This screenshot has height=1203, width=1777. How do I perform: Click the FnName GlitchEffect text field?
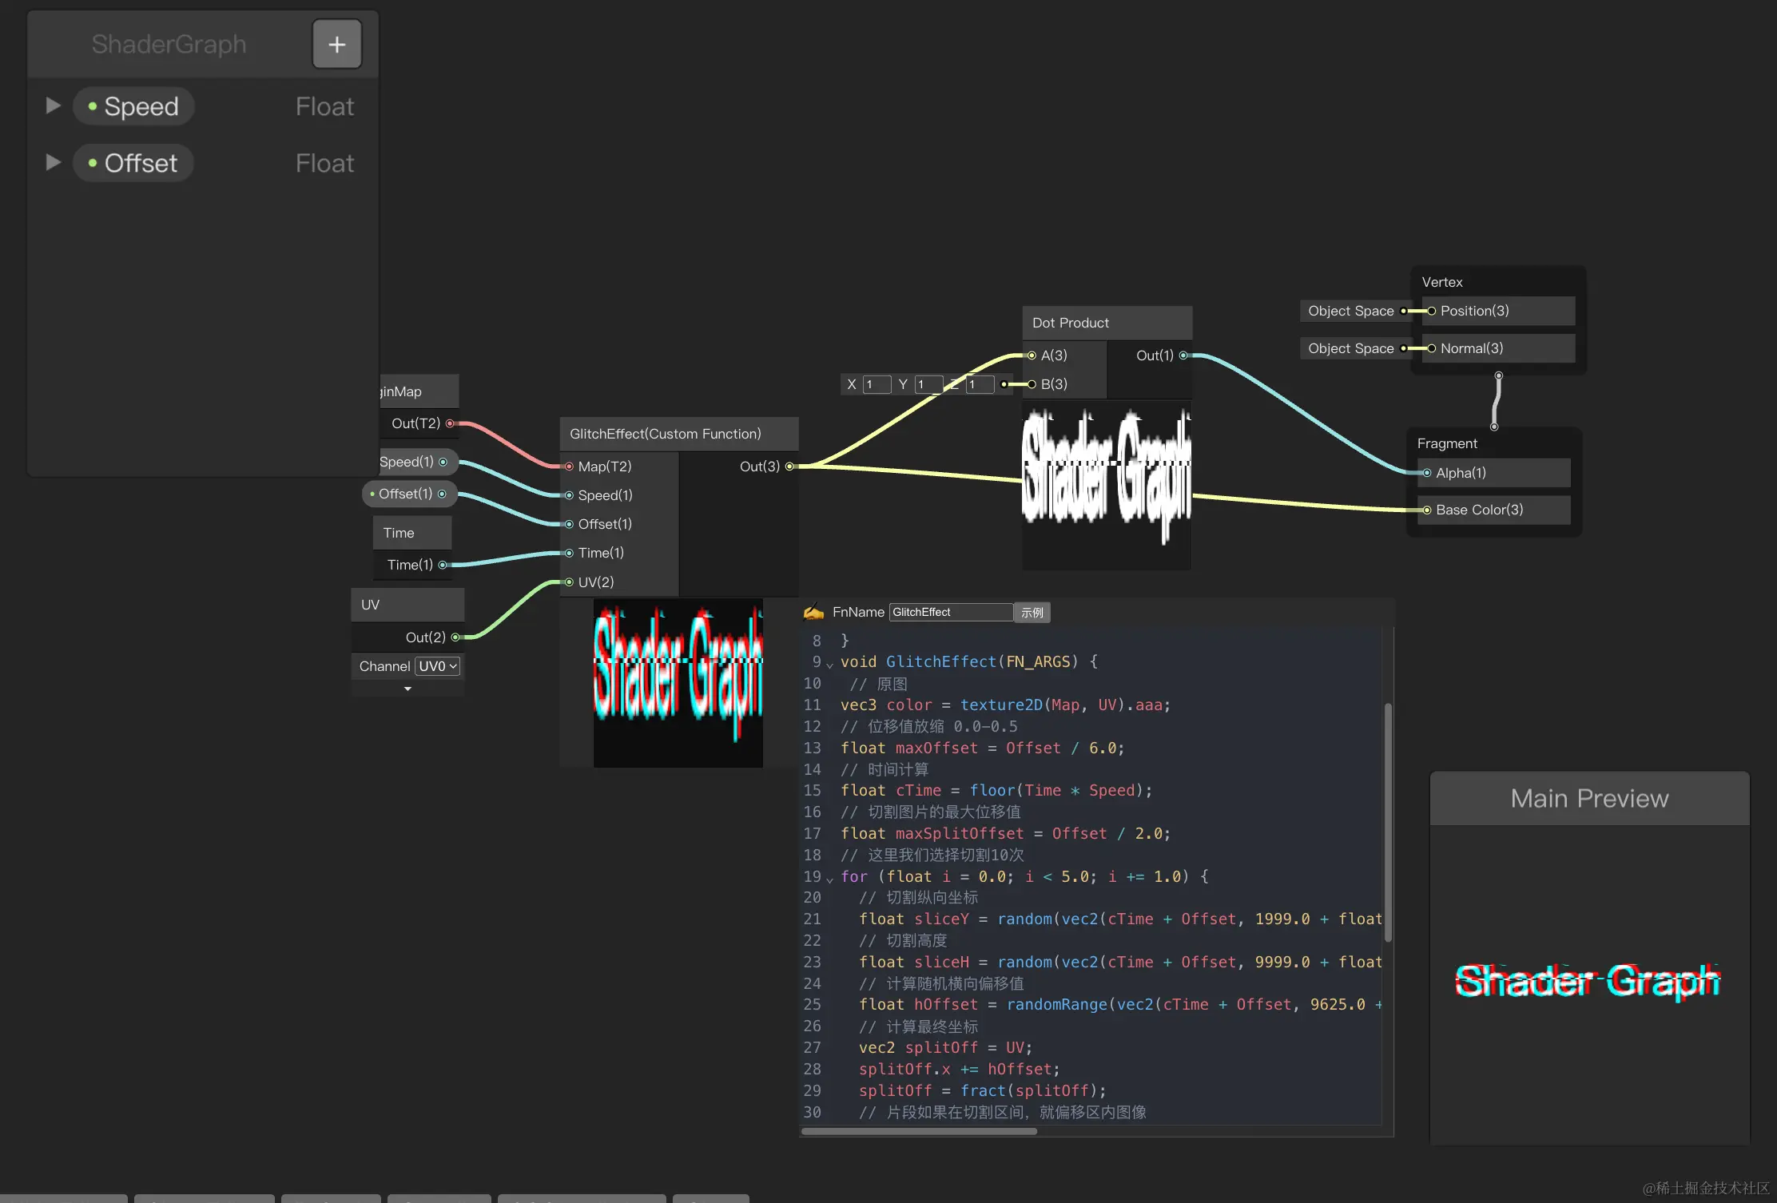coord(950,612)
